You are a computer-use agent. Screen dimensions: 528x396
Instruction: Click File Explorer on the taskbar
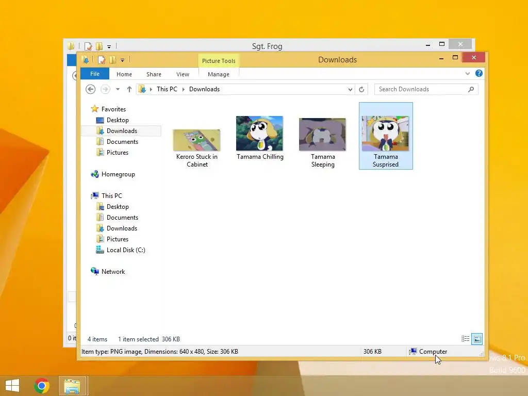pyautogui.click(x=72, y=386)
